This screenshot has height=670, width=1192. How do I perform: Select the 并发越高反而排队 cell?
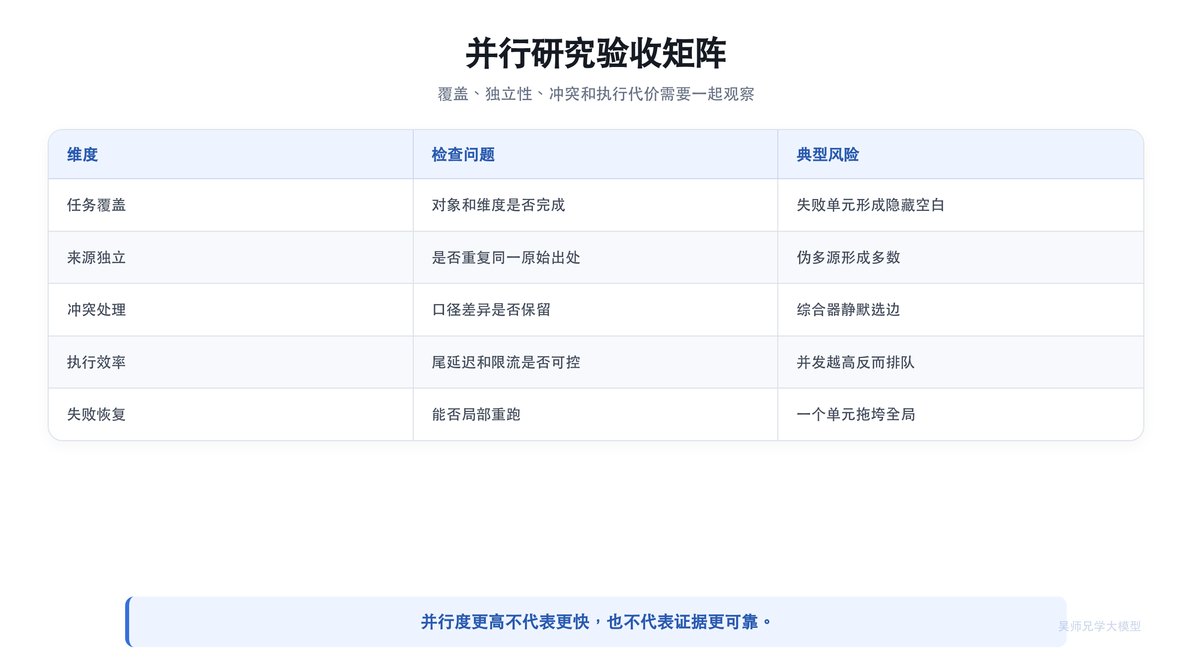click(961, 362)
